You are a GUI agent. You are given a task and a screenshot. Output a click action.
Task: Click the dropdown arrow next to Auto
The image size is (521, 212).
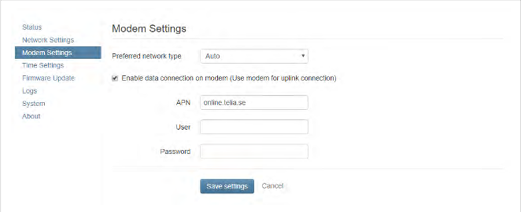(303, 56)
